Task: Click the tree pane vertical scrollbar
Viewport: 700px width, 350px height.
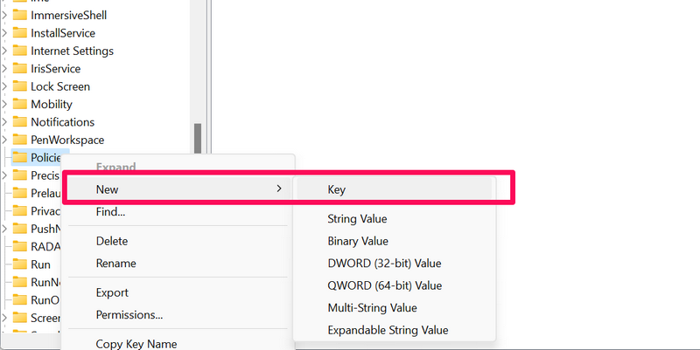Action: point(198,140)
